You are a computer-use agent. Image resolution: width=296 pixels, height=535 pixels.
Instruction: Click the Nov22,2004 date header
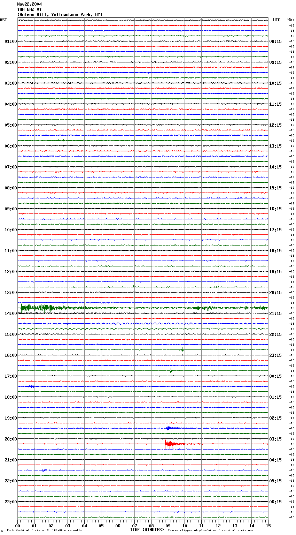[x=30, y=4]
